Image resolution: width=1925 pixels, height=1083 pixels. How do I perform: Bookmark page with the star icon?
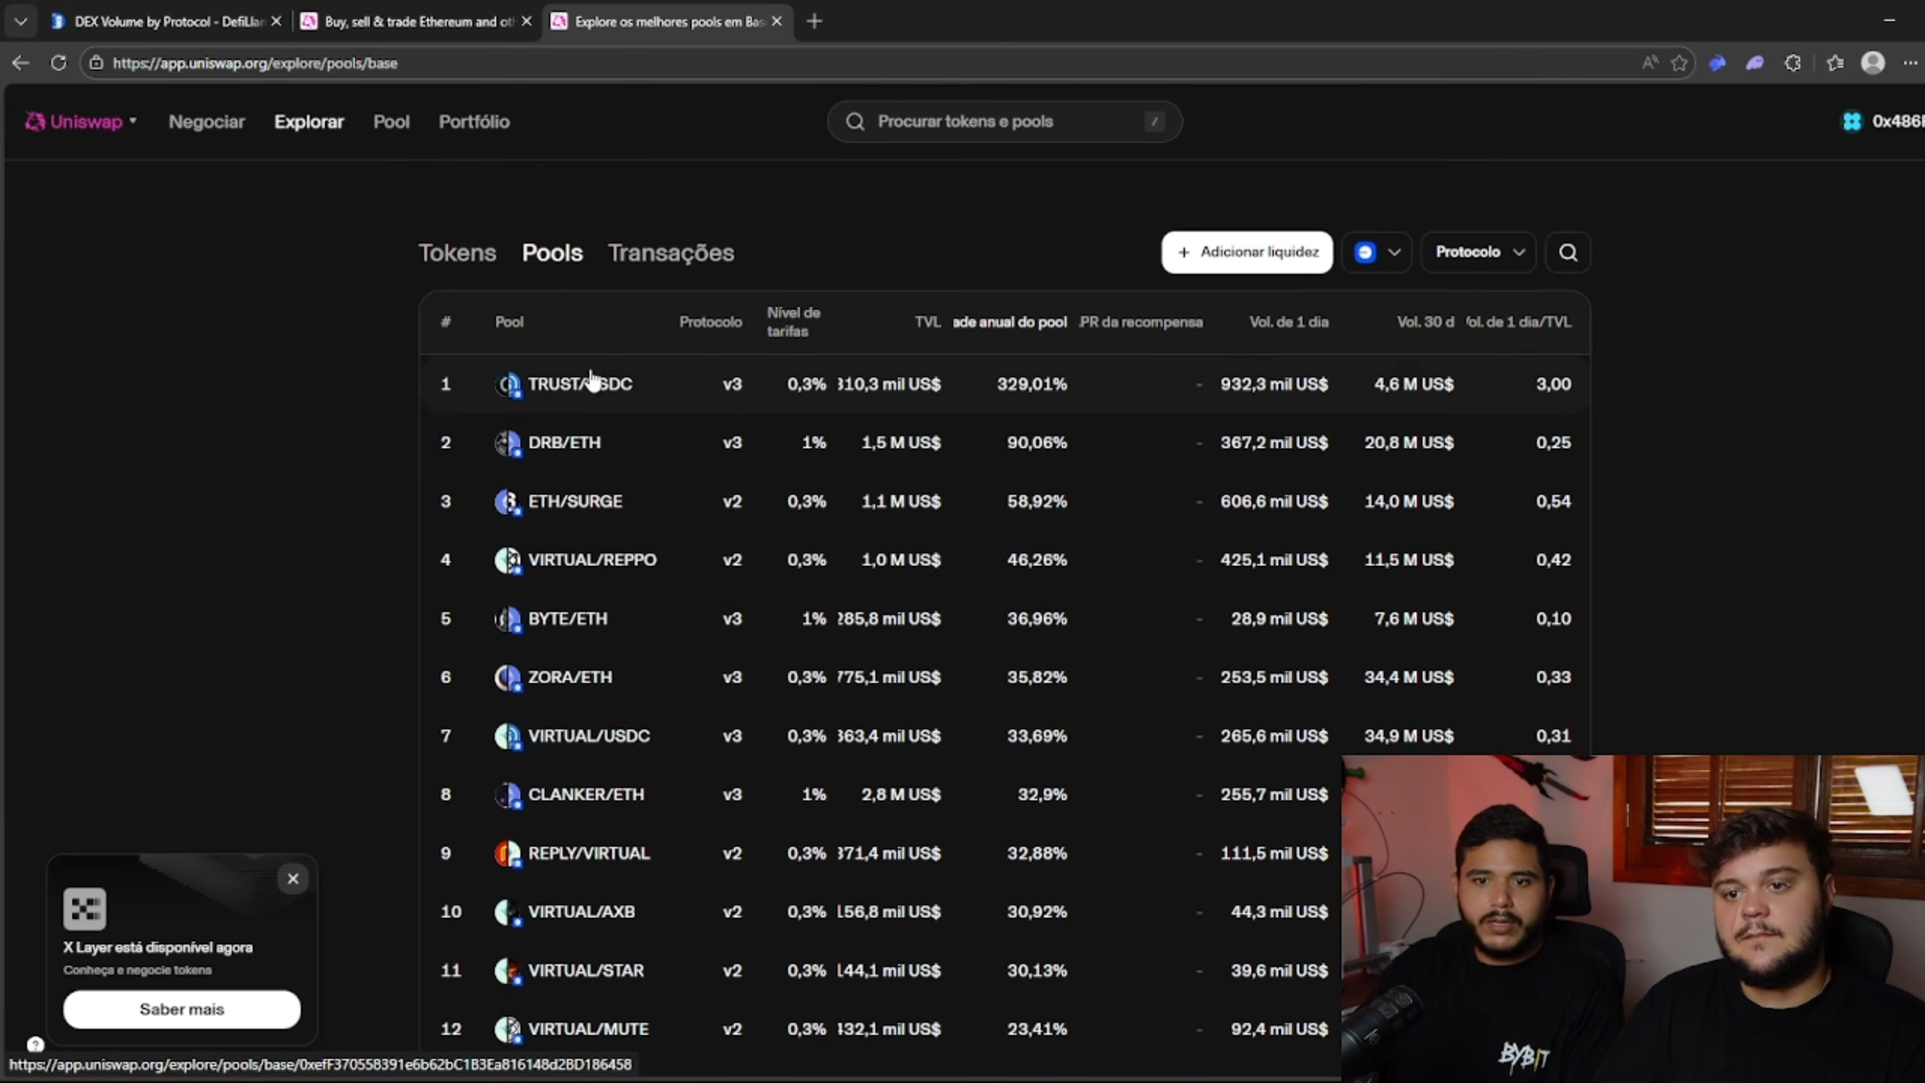pos(1679,63)
